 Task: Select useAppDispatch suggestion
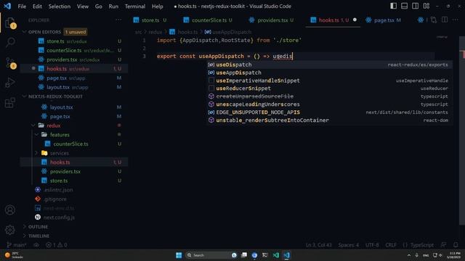[329, 72]
